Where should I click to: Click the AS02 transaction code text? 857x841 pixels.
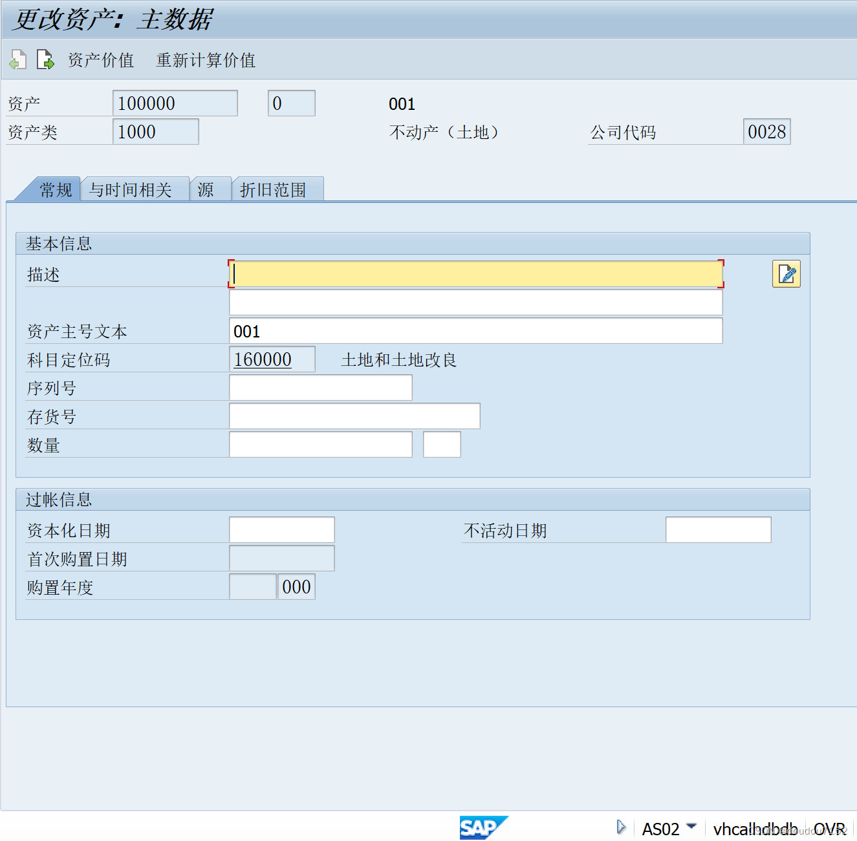[x=660, y=829]
